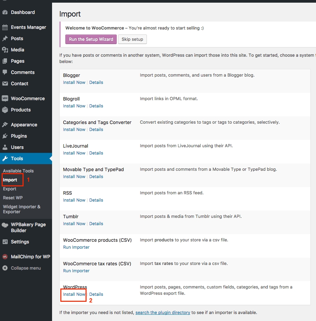
Task: Open the Export submenu item
Action: (x=10, y=189)
